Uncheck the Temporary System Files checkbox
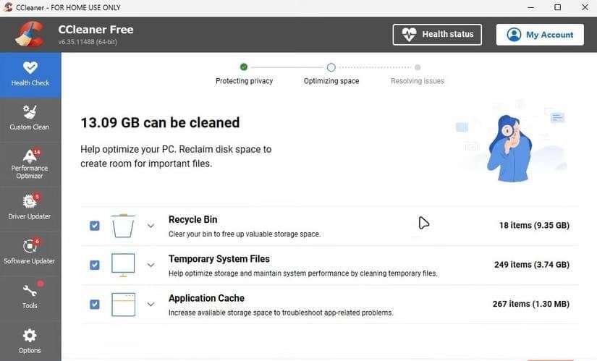597x361 pixels. pyautogui.click(x=95, y=265)
